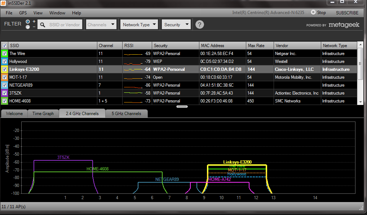This screenshot has height=215, width=367.
Task: Open the Window menu
Action: [57, 13]
